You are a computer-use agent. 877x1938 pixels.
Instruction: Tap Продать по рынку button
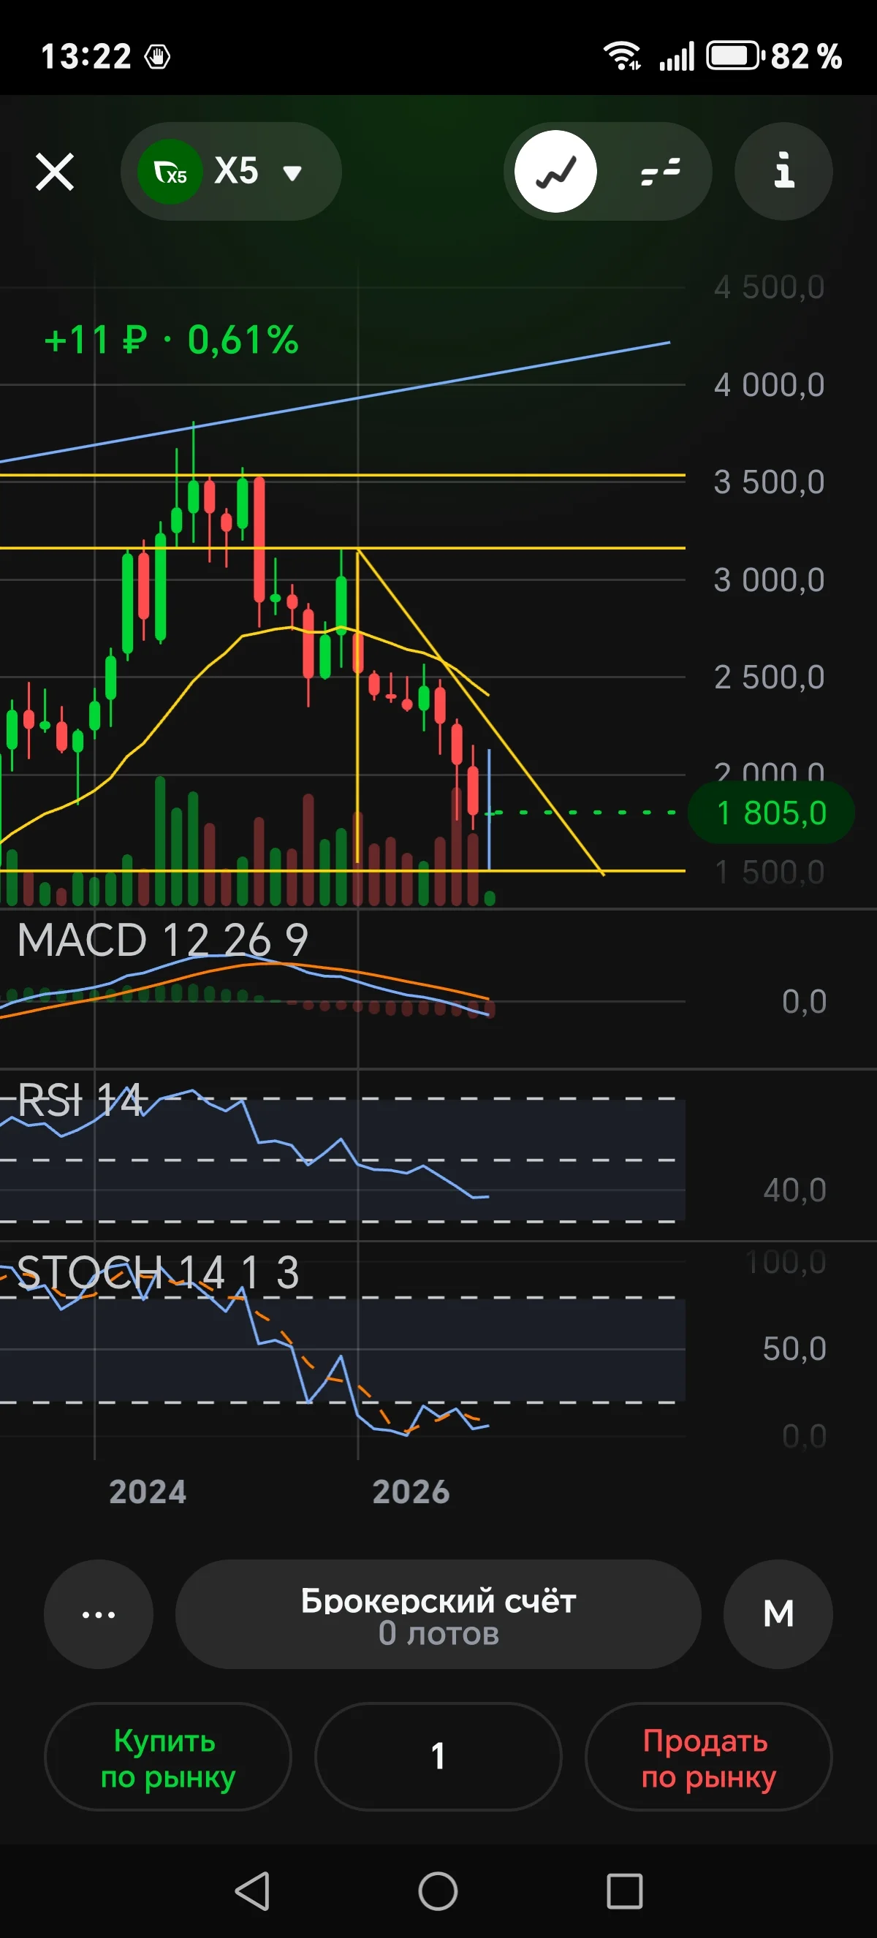point(708,1757)
